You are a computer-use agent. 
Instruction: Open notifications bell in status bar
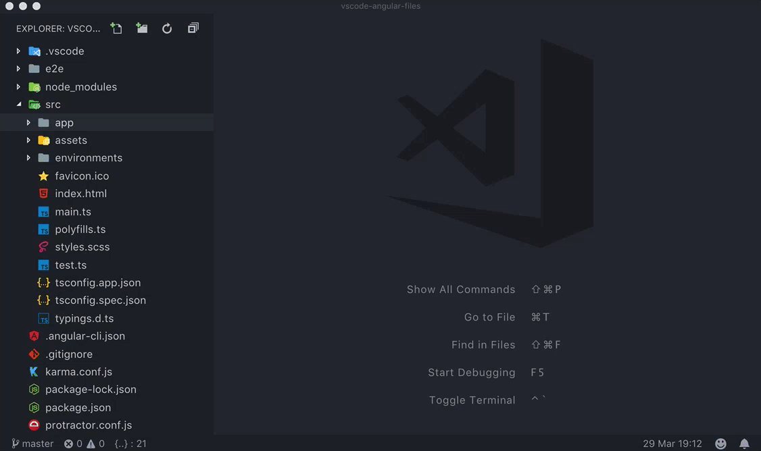(x=744, y=444)
